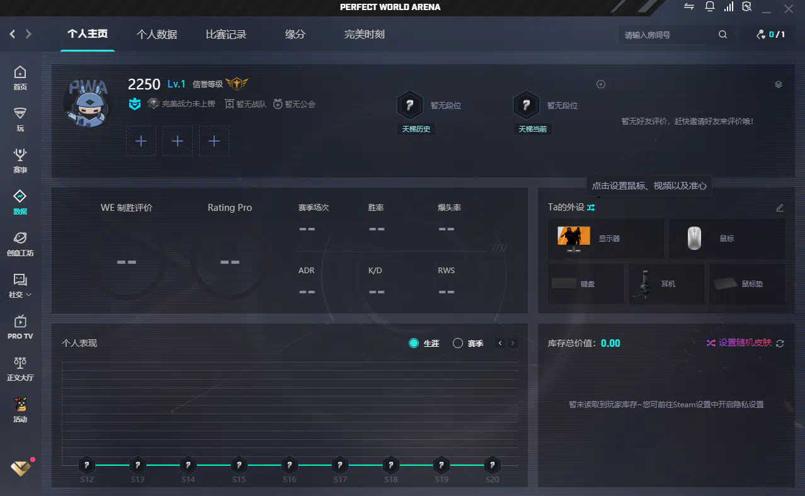Open the PRO TV sidebar icon
The height and width of the screenshot is (496, 805).
[20, 327]
